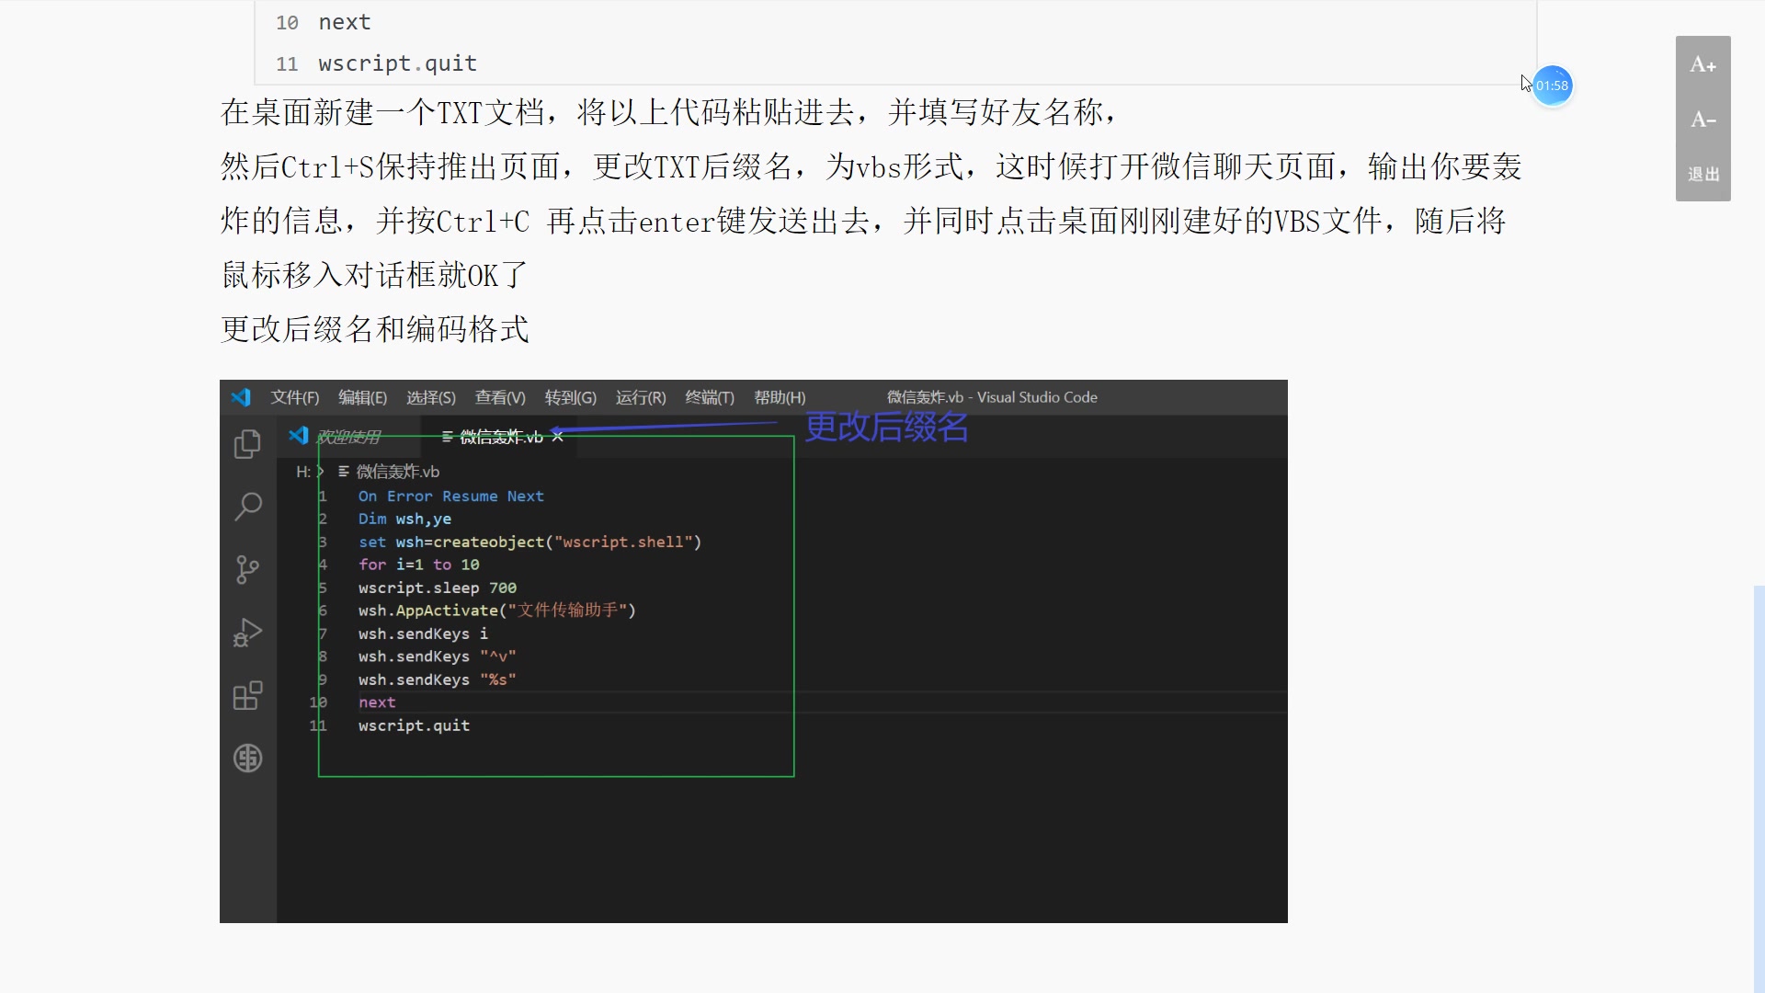
Task: Click the paragraph starting '在桌面新建一个TXT文档'
Action: click(x=669, y=112)
